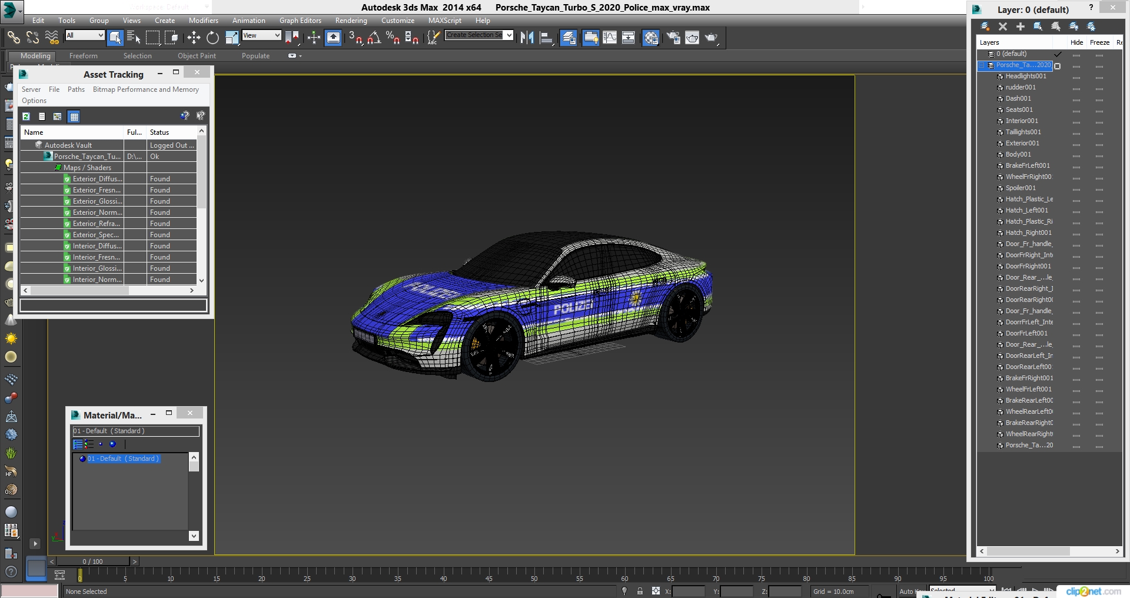Image resolution: width=1130 pixels, height=598 pixels.
Task: Toggle the 3D Snaps button
Action: [355, 38]
